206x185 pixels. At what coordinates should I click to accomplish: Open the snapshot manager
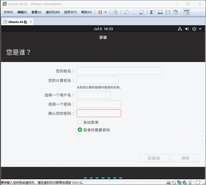click(x=141, y=12)
